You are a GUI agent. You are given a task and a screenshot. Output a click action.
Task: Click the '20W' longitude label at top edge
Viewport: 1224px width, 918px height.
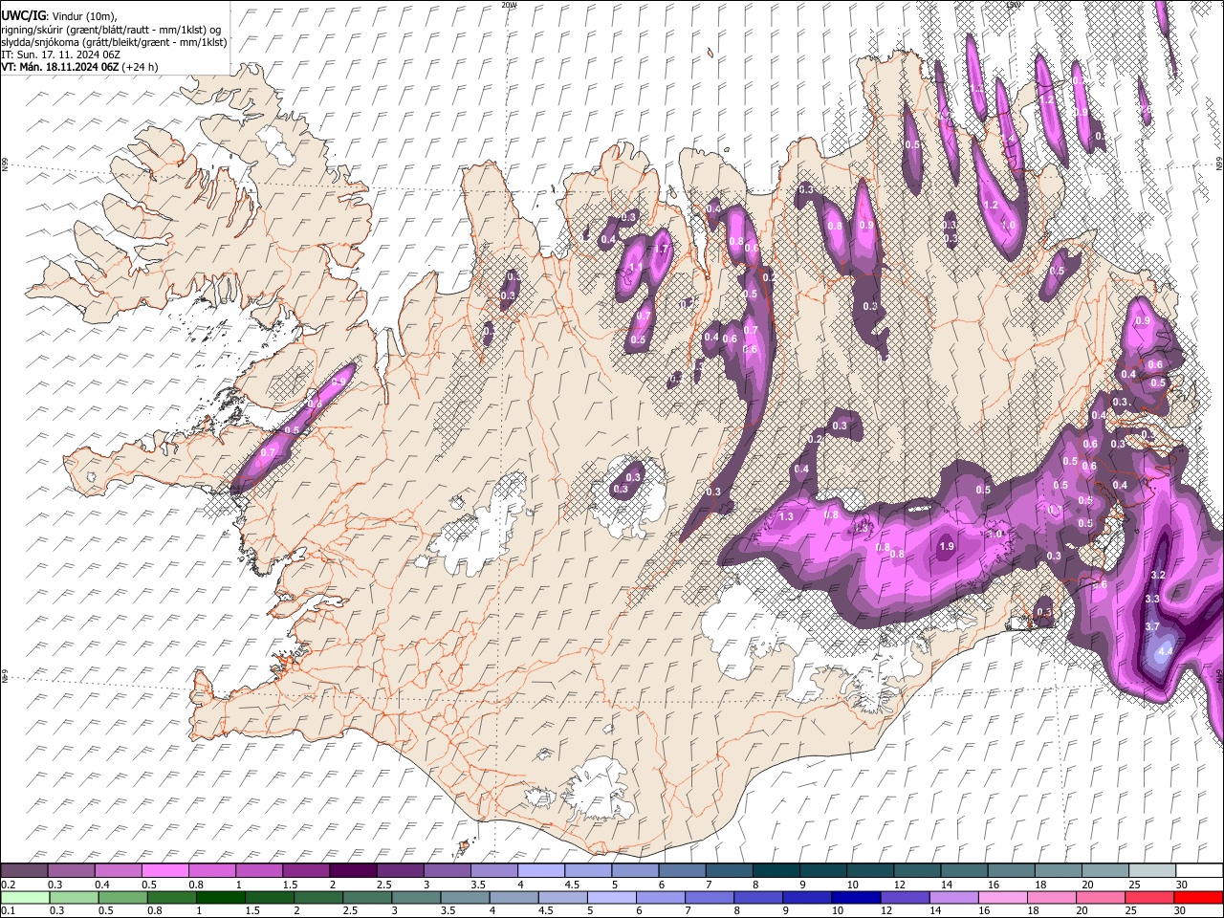[x=509, y=5]
